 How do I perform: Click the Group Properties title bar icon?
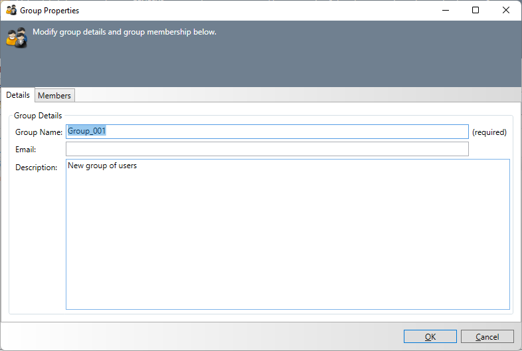point(11,10)
